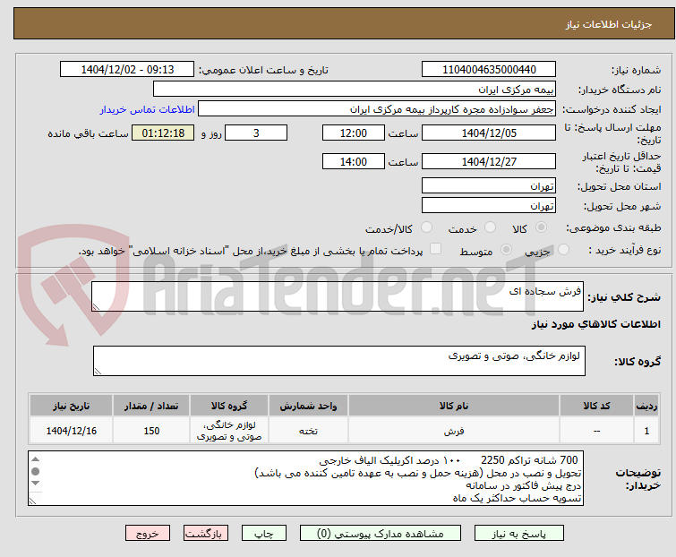Viewport: 676px width, 557px height.
Task: Click the پاسخ به نیاز button
Action: coord(518,534)
